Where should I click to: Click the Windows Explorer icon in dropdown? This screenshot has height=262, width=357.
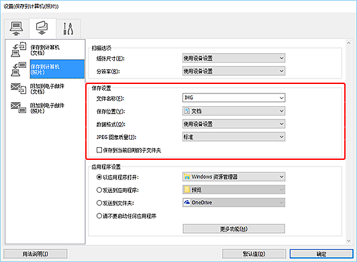[187, 177]
